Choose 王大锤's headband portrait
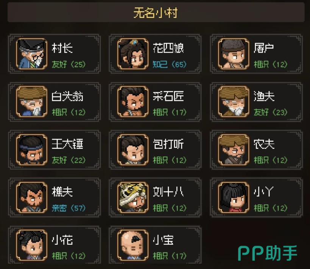 [32, 149]
